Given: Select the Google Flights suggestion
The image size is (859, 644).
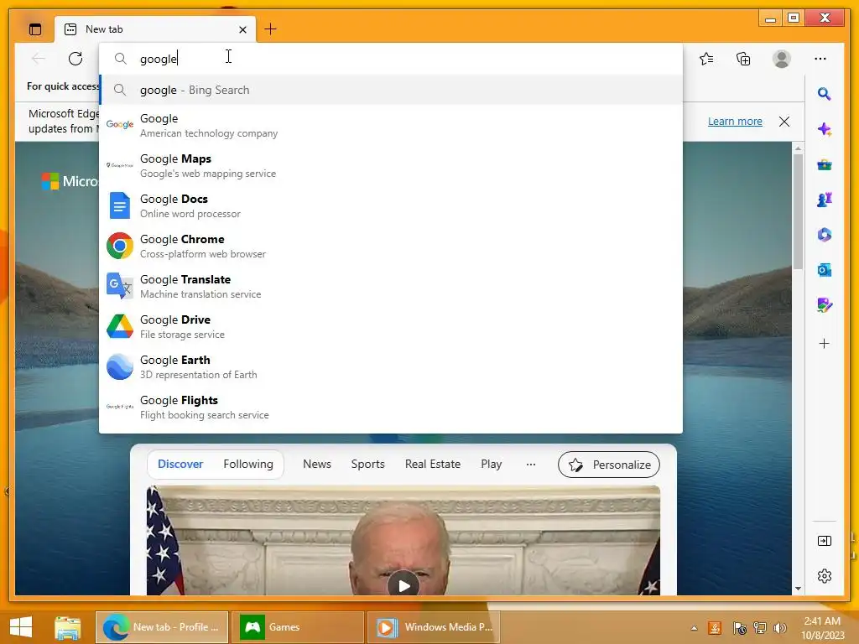Looking at the screenshot, I should 391,407.
